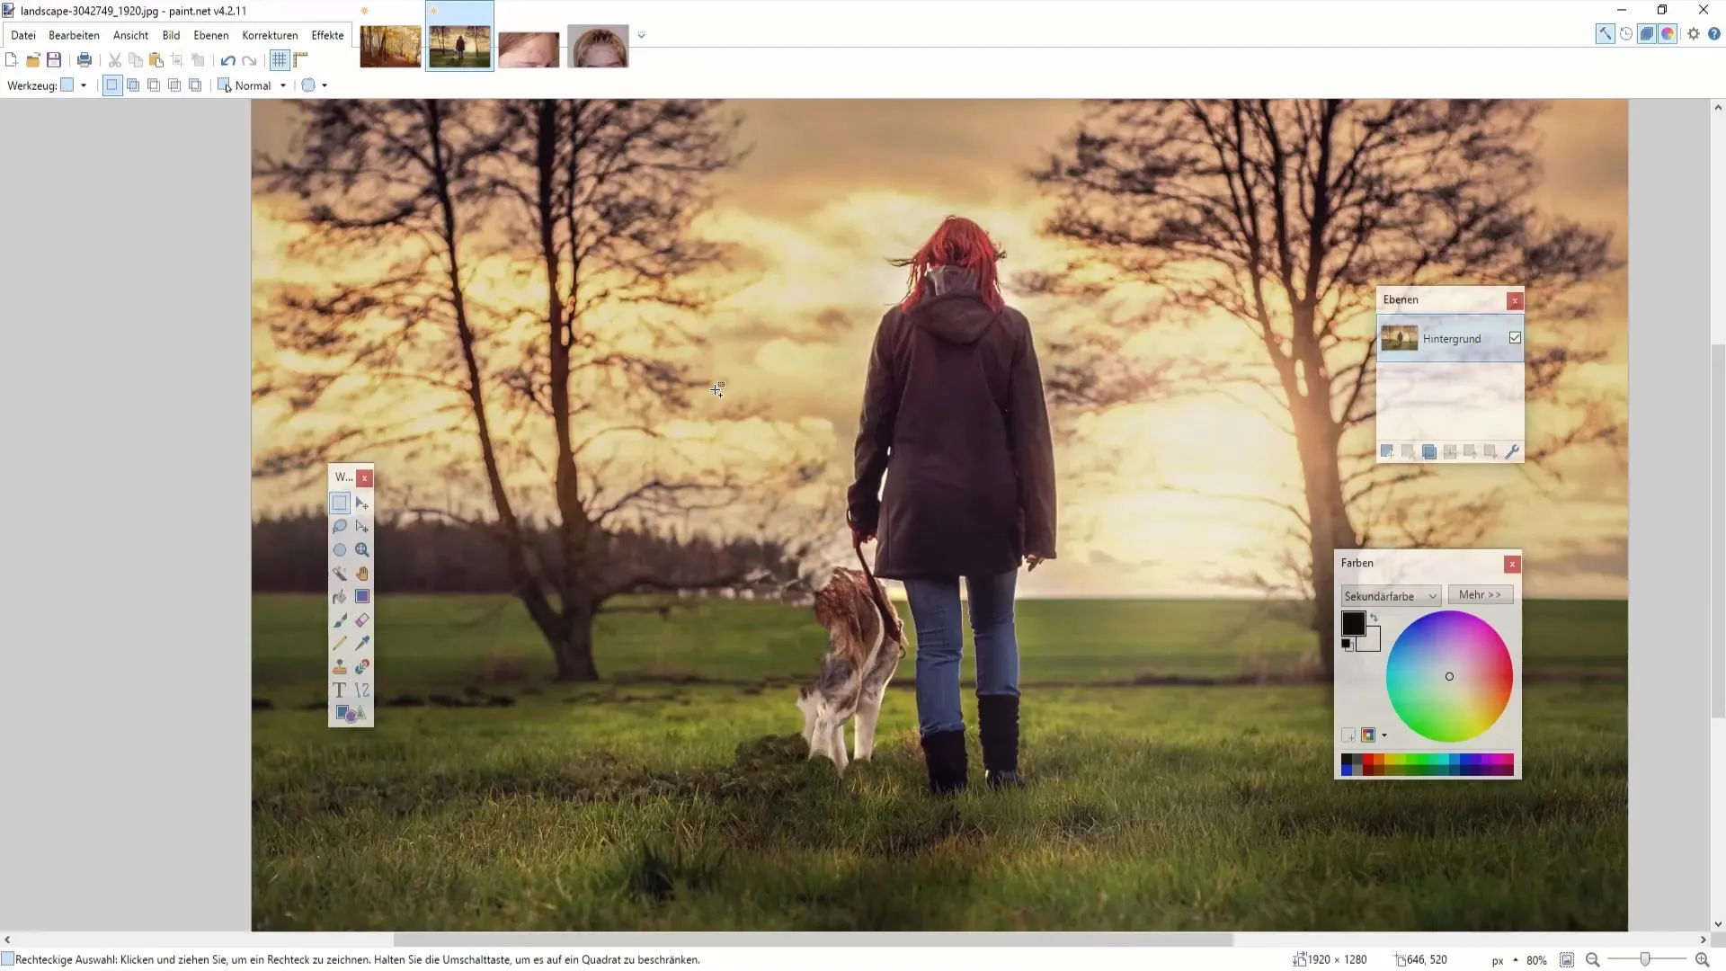Image resolution: width=1726 pixels, height=971 pixels.
Task: Expand the Werkzeug tool chooser dropdown
Action: [84, 85]
